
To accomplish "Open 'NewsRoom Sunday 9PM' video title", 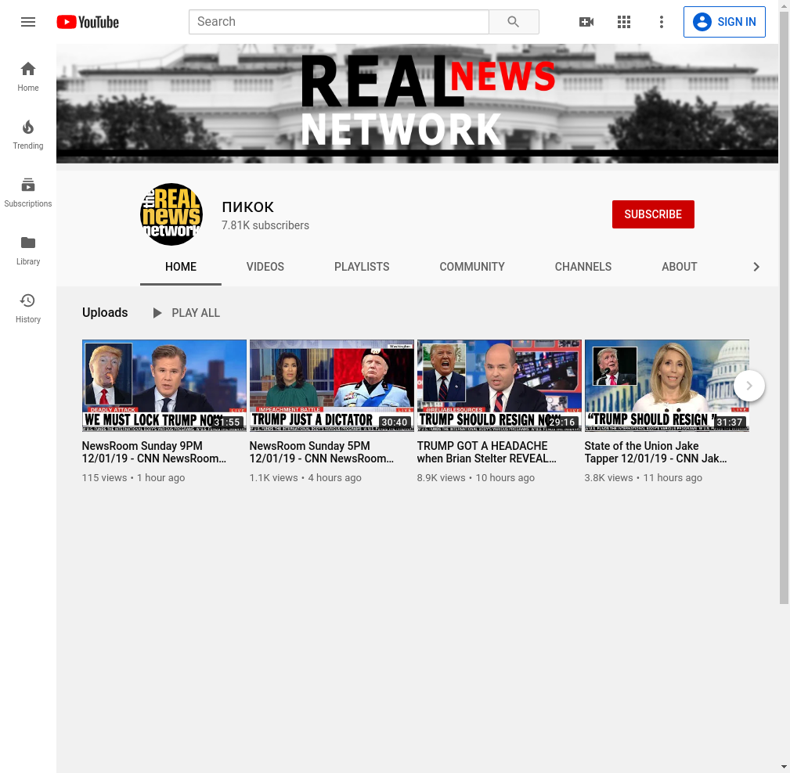I will 153,452.
